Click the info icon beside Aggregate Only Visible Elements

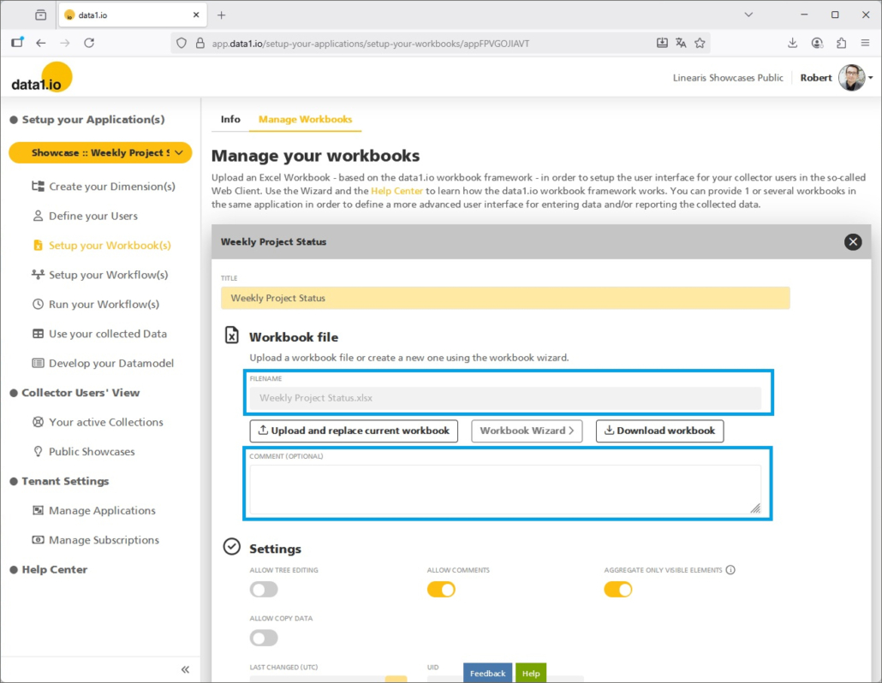(x=731, y=570)
